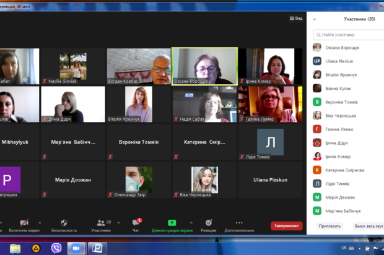Open the Chat icon with notification badge
Screen dimensions: 384x255
click(136, 222)
